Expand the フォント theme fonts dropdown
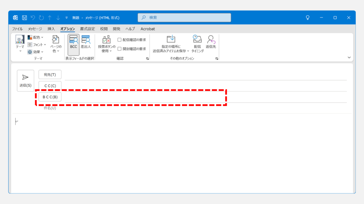This screenshot has width=364, height=204. pyautogui.click(x=37, y=45)
